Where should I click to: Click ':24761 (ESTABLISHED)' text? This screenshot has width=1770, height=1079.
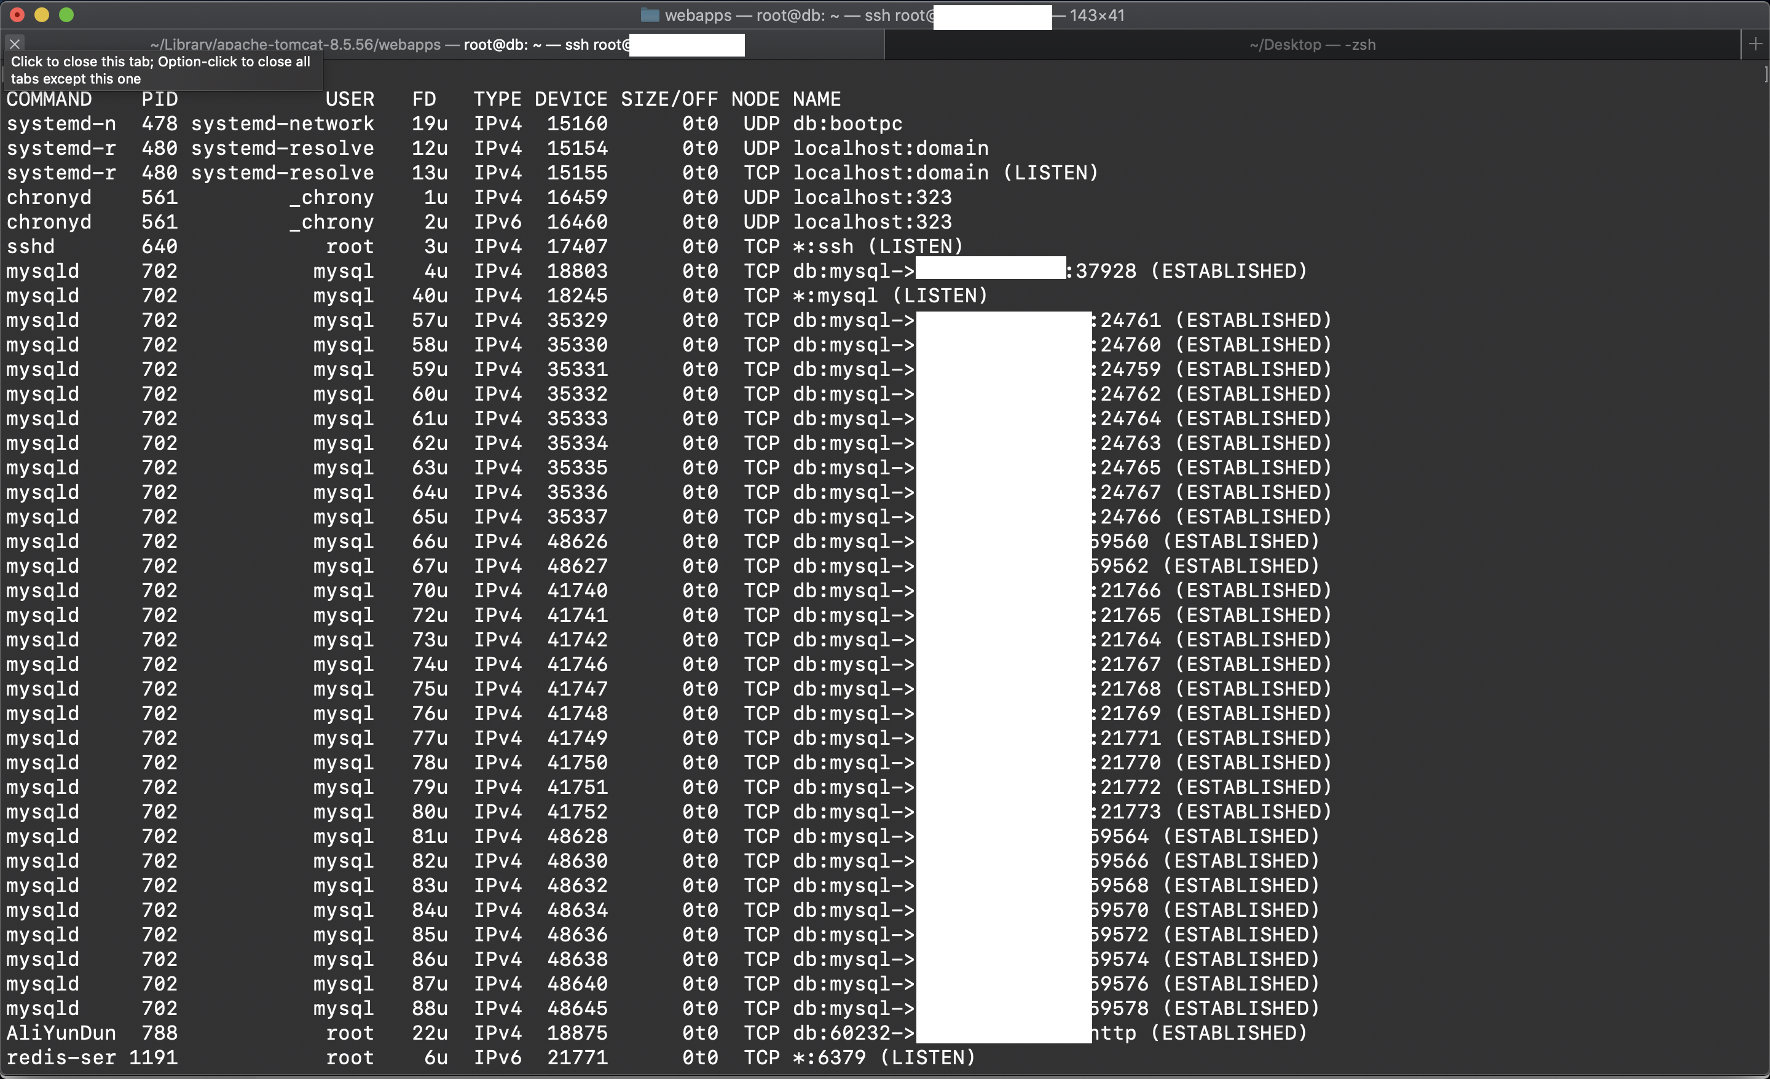1211,320
